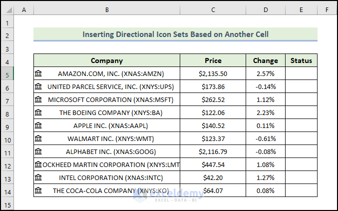The height and width of the screenshot is (211, 338).
Task: Click the stock icon for Alphabet Inc.
Action: [x=38, y=151]
